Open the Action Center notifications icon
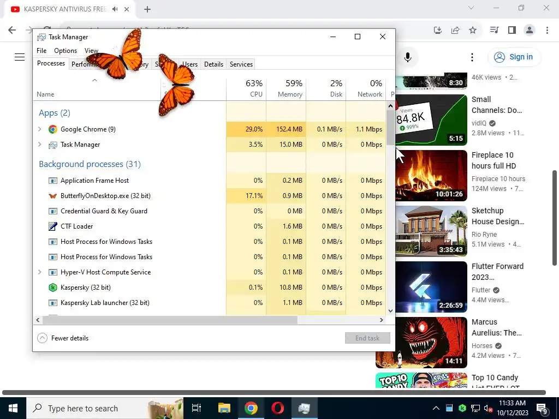 coord(542,409)
